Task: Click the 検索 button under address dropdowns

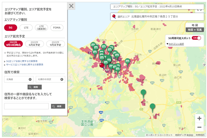Action: tap(35, 87)
